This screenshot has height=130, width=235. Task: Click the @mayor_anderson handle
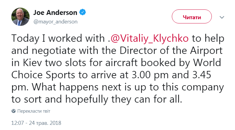click(x=55, y=22)
